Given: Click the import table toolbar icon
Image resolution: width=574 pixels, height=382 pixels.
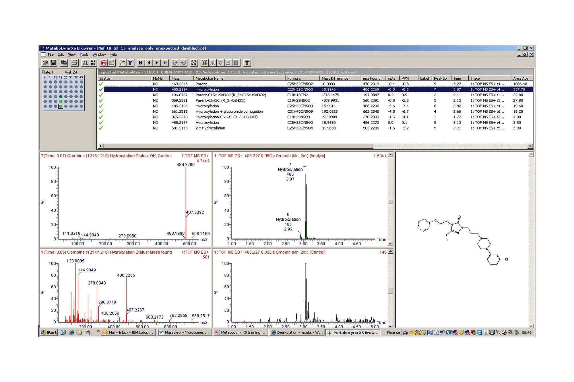Looking at the screenshot, I should [183, 63].
